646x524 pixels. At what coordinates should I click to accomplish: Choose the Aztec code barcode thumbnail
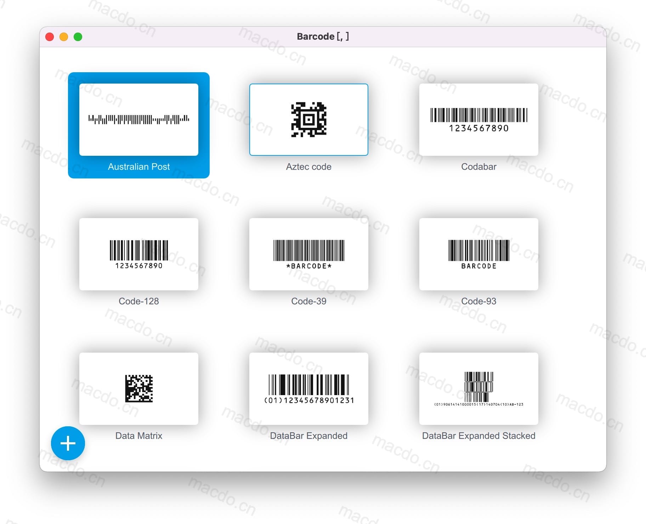click(x=309, y=120)
